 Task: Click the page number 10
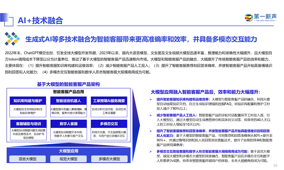(275, 165)
